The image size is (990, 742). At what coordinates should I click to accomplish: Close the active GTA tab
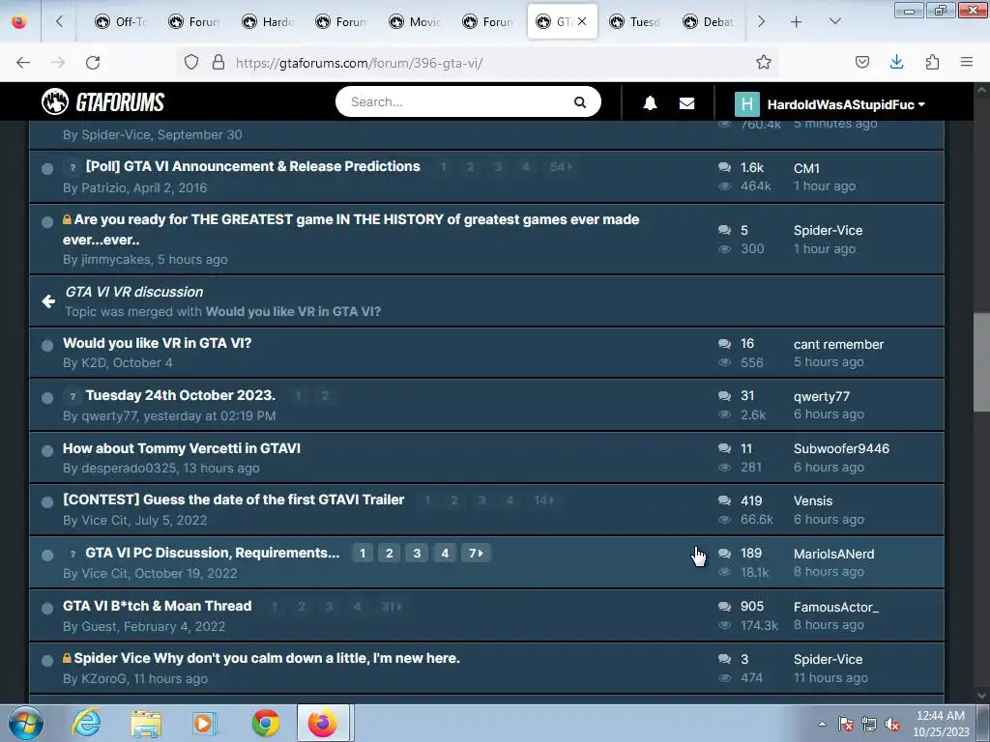click(x=582, y=21)
